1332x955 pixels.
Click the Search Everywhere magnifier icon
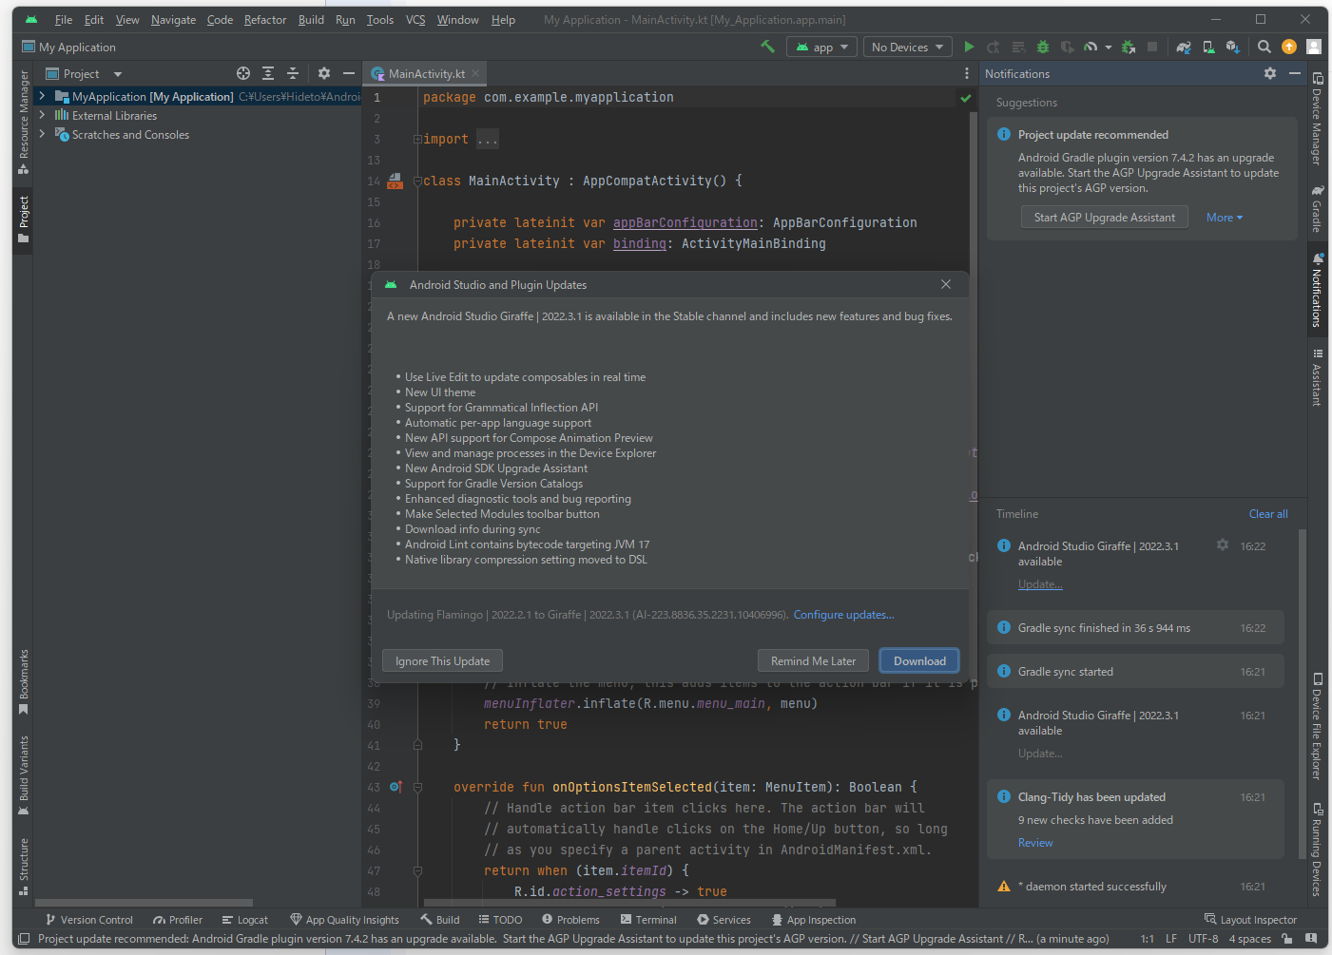(1264, 47)
